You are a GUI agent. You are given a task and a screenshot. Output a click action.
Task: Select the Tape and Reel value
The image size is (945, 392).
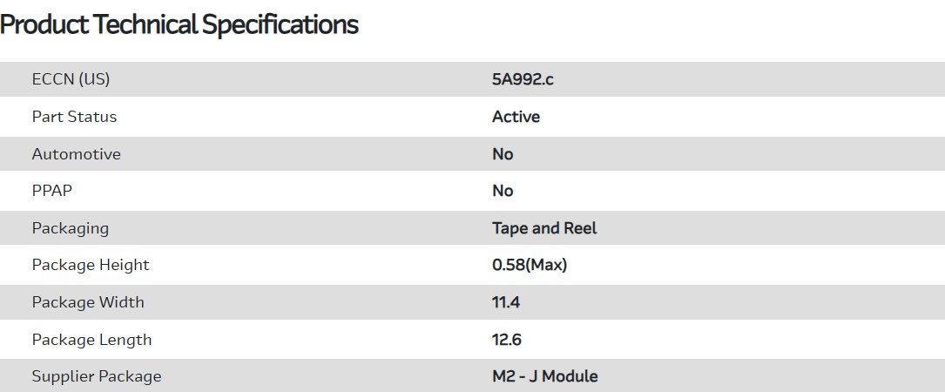pos(544,228)
